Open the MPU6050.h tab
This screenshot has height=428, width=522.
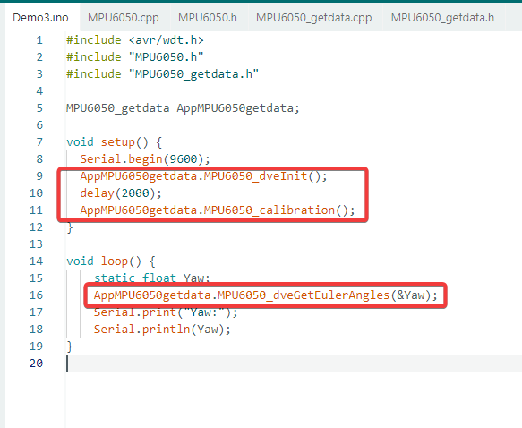pos(208,17)
